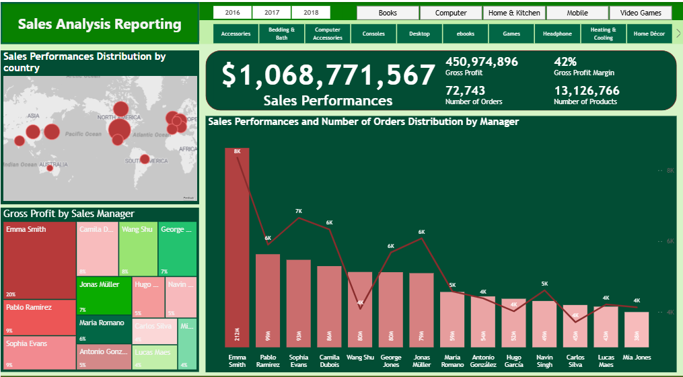Select the Consoles subcategory button
Image resolution: width=683 pixels, height=377 pixels.
(373, 34)
